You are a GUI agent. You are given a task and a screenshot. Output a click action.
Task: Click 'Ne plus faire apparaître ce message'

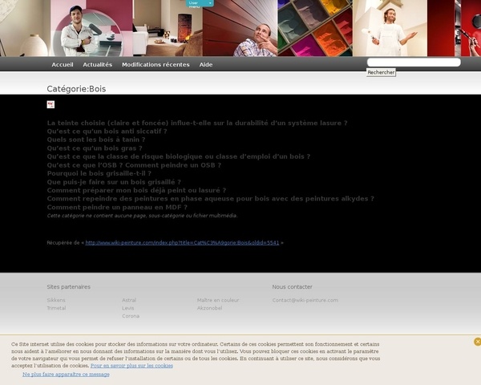(66, 375)
